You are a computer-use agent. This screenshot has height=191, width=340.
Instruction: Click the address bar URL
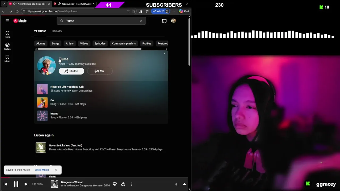tap(52, 11)
